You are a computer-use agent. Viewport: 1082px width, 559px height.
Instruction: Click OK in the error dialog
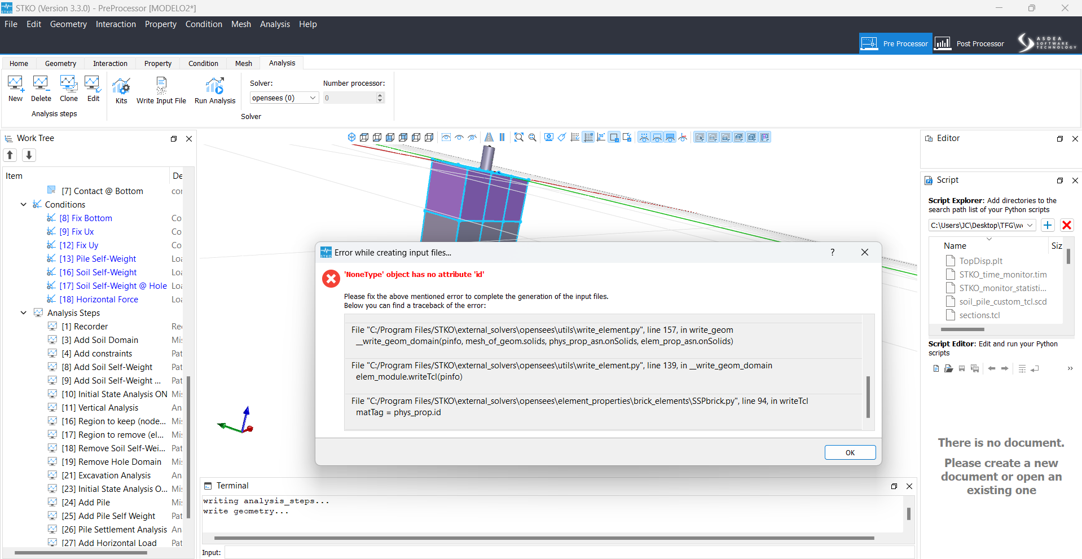(x=850, y=452)
